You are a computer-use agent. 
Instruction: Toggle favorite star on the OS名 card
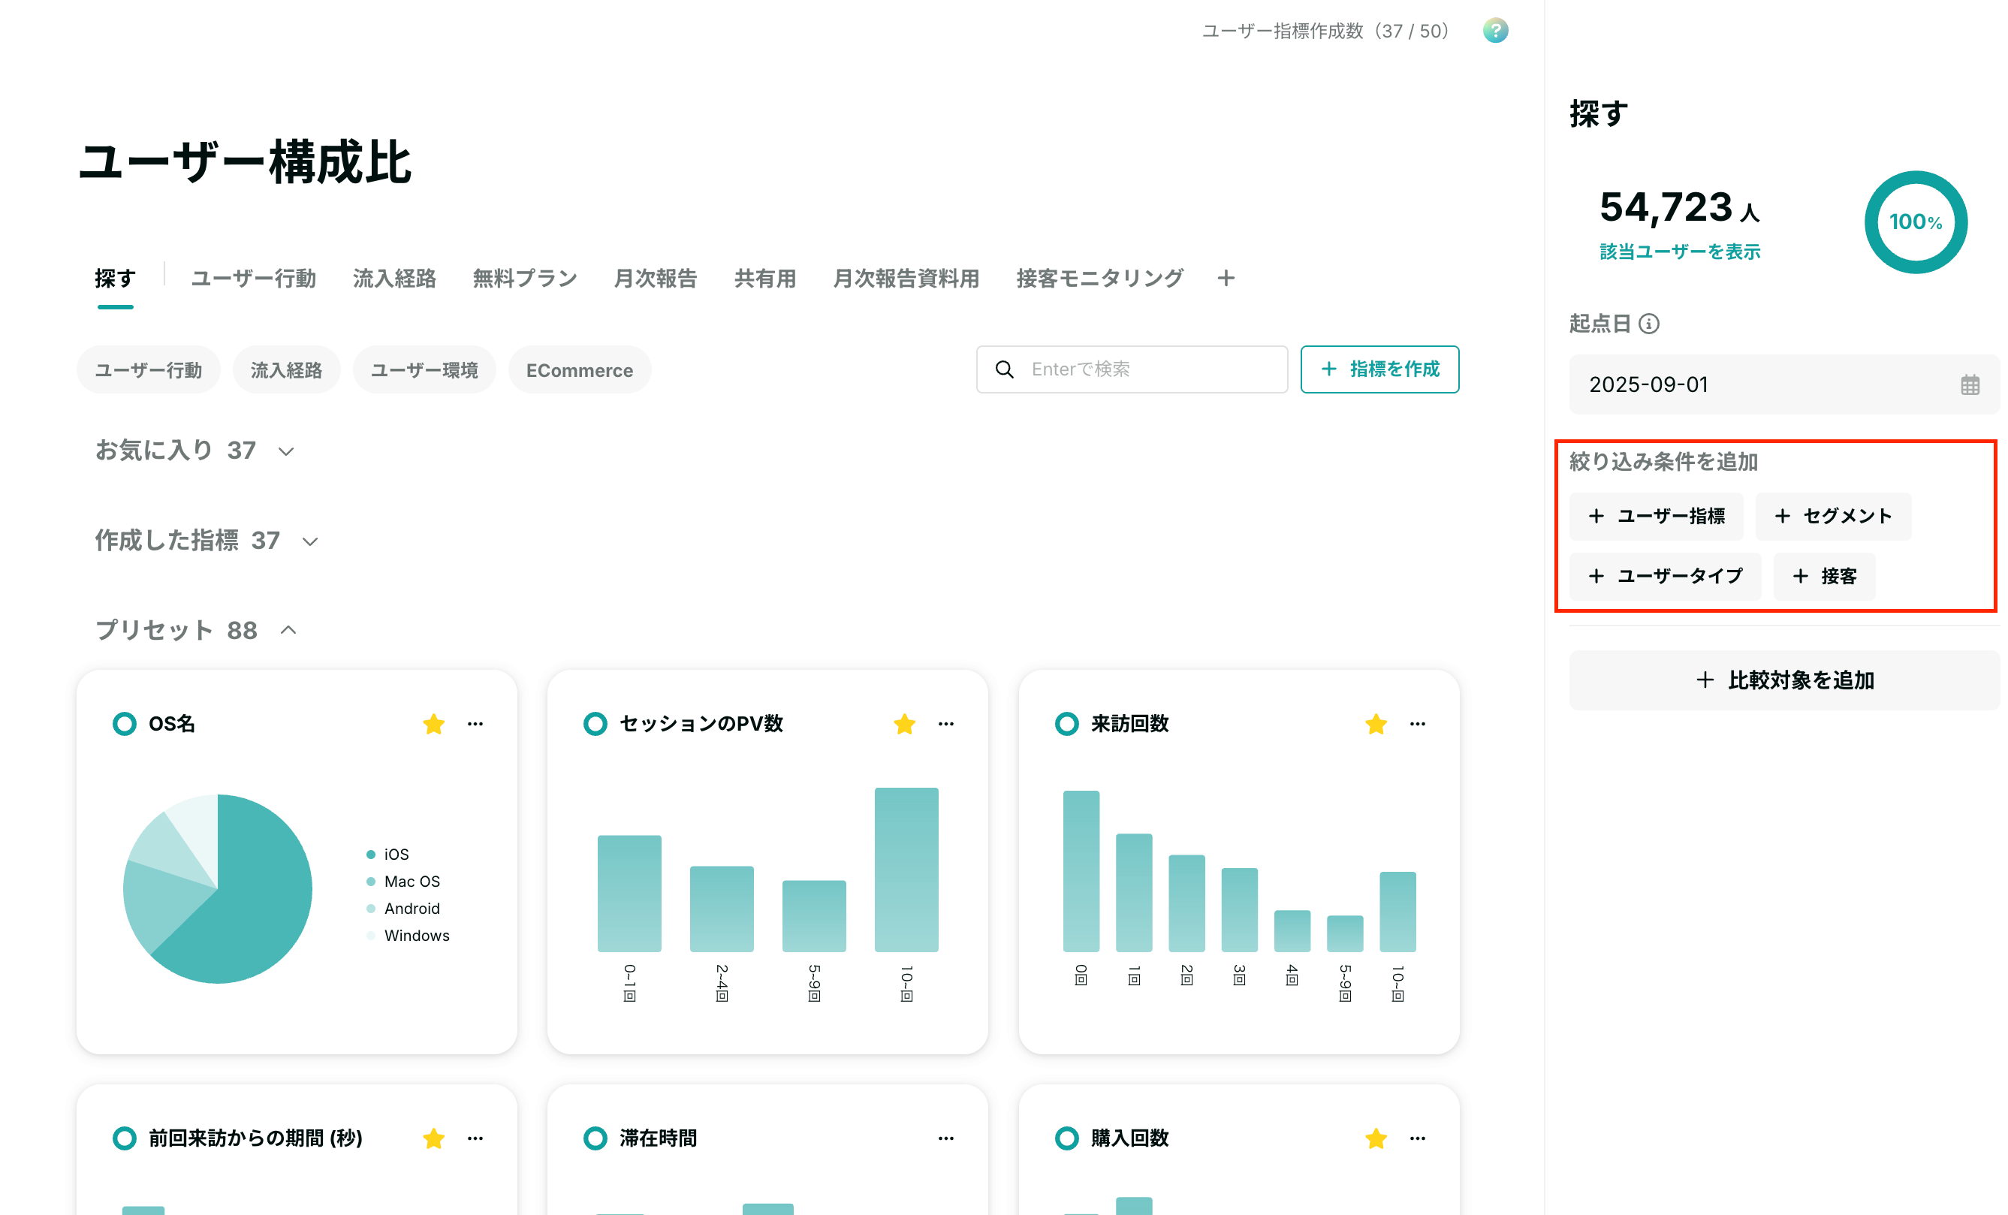pyautogui.click(x=433, y=724)
